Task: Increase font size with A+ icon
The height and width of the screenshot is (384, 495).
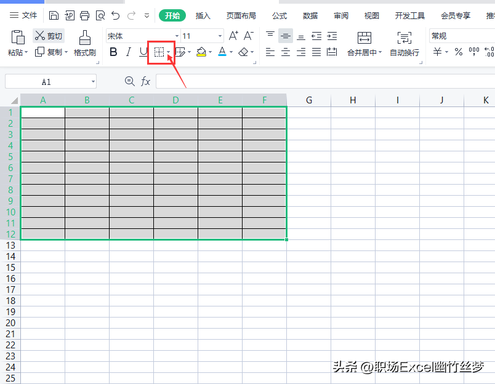Action: coord(233,36)
